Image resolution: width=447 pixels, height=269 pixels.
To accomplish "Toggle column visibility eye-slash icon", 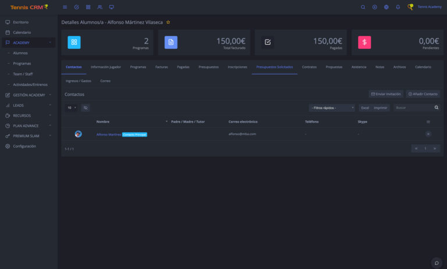I will [86, 108].
